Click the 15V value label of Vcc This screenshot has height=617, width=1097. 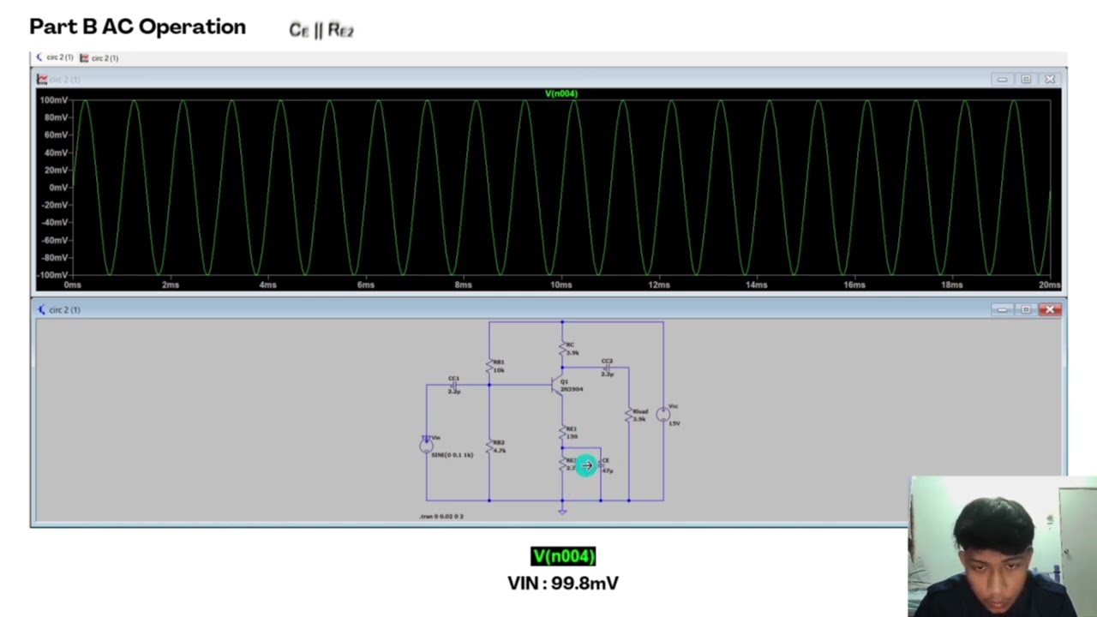674,423
